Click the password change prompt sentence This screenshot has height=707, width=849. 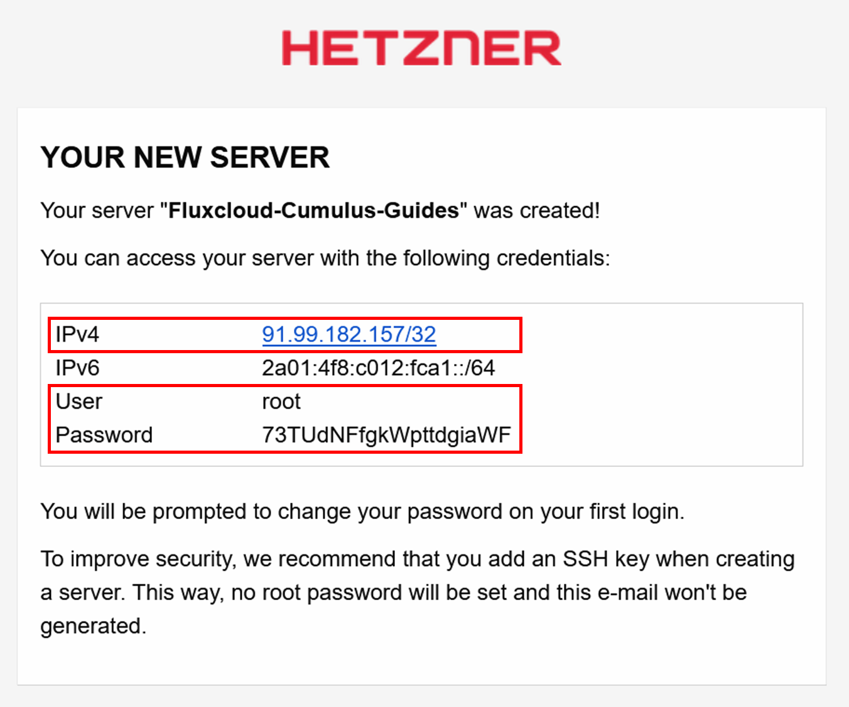tap(362, 512)
